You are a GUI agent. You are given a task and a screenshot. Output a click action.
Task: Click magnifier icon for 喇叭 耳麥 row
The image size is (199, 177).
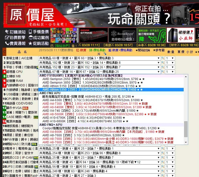click(163, 153)
